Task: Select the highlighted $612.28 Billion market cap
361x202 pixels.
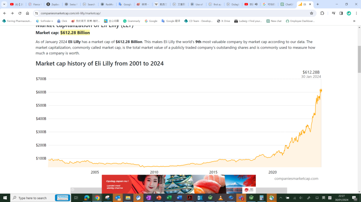Action: tap(75, 33)
